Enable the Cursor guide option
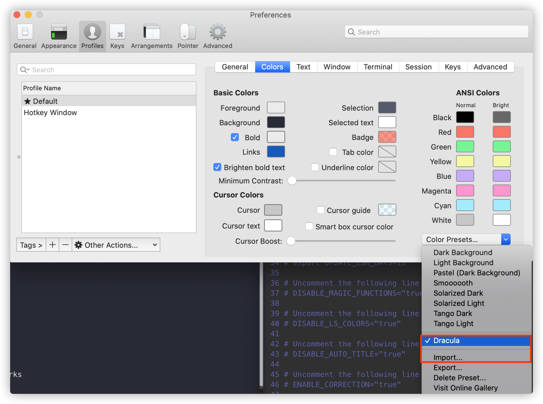The height and width of the screenshot is (404, 543). (x=320, y=210)
